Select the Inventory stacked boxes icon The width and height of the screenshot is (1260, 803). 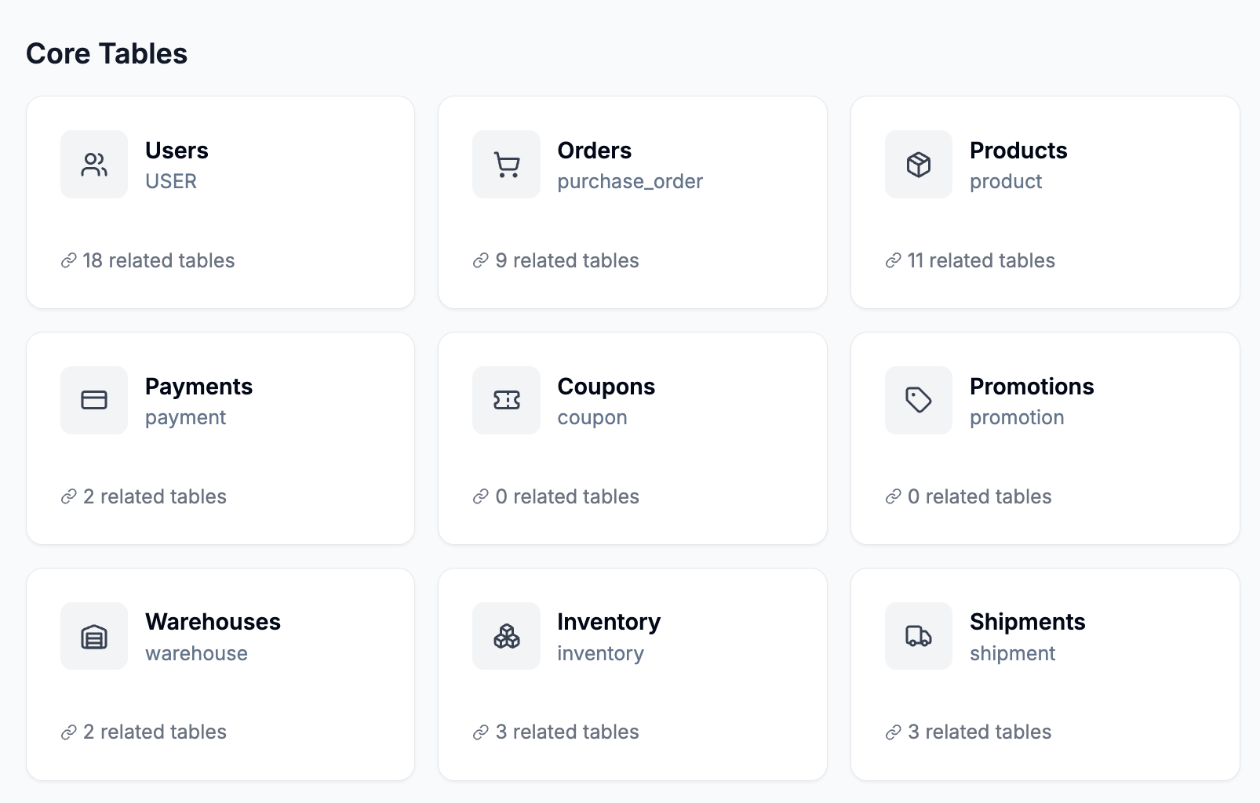coord(506,636)
